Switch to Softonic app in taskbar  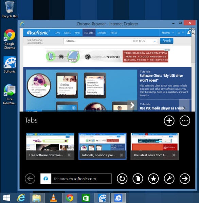click(x=102, y=198)
